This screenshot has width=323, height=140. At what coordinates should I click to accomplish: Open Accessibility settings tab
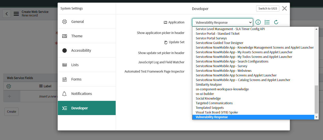point(87,50)
